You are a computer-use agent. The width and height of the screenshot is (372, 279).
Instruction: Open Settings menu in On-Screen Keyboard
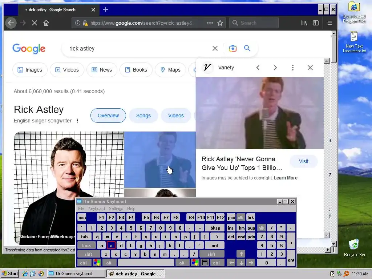116,209
